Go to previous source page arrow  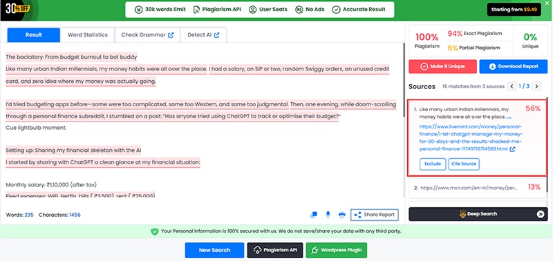(x=512, y=86)
